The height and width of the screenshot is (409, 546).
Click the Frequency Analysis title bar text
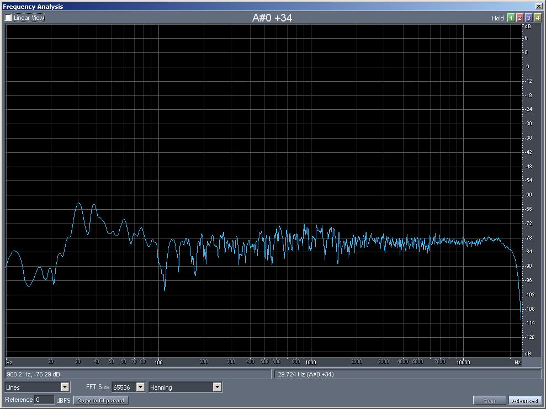tap(33, 6)
